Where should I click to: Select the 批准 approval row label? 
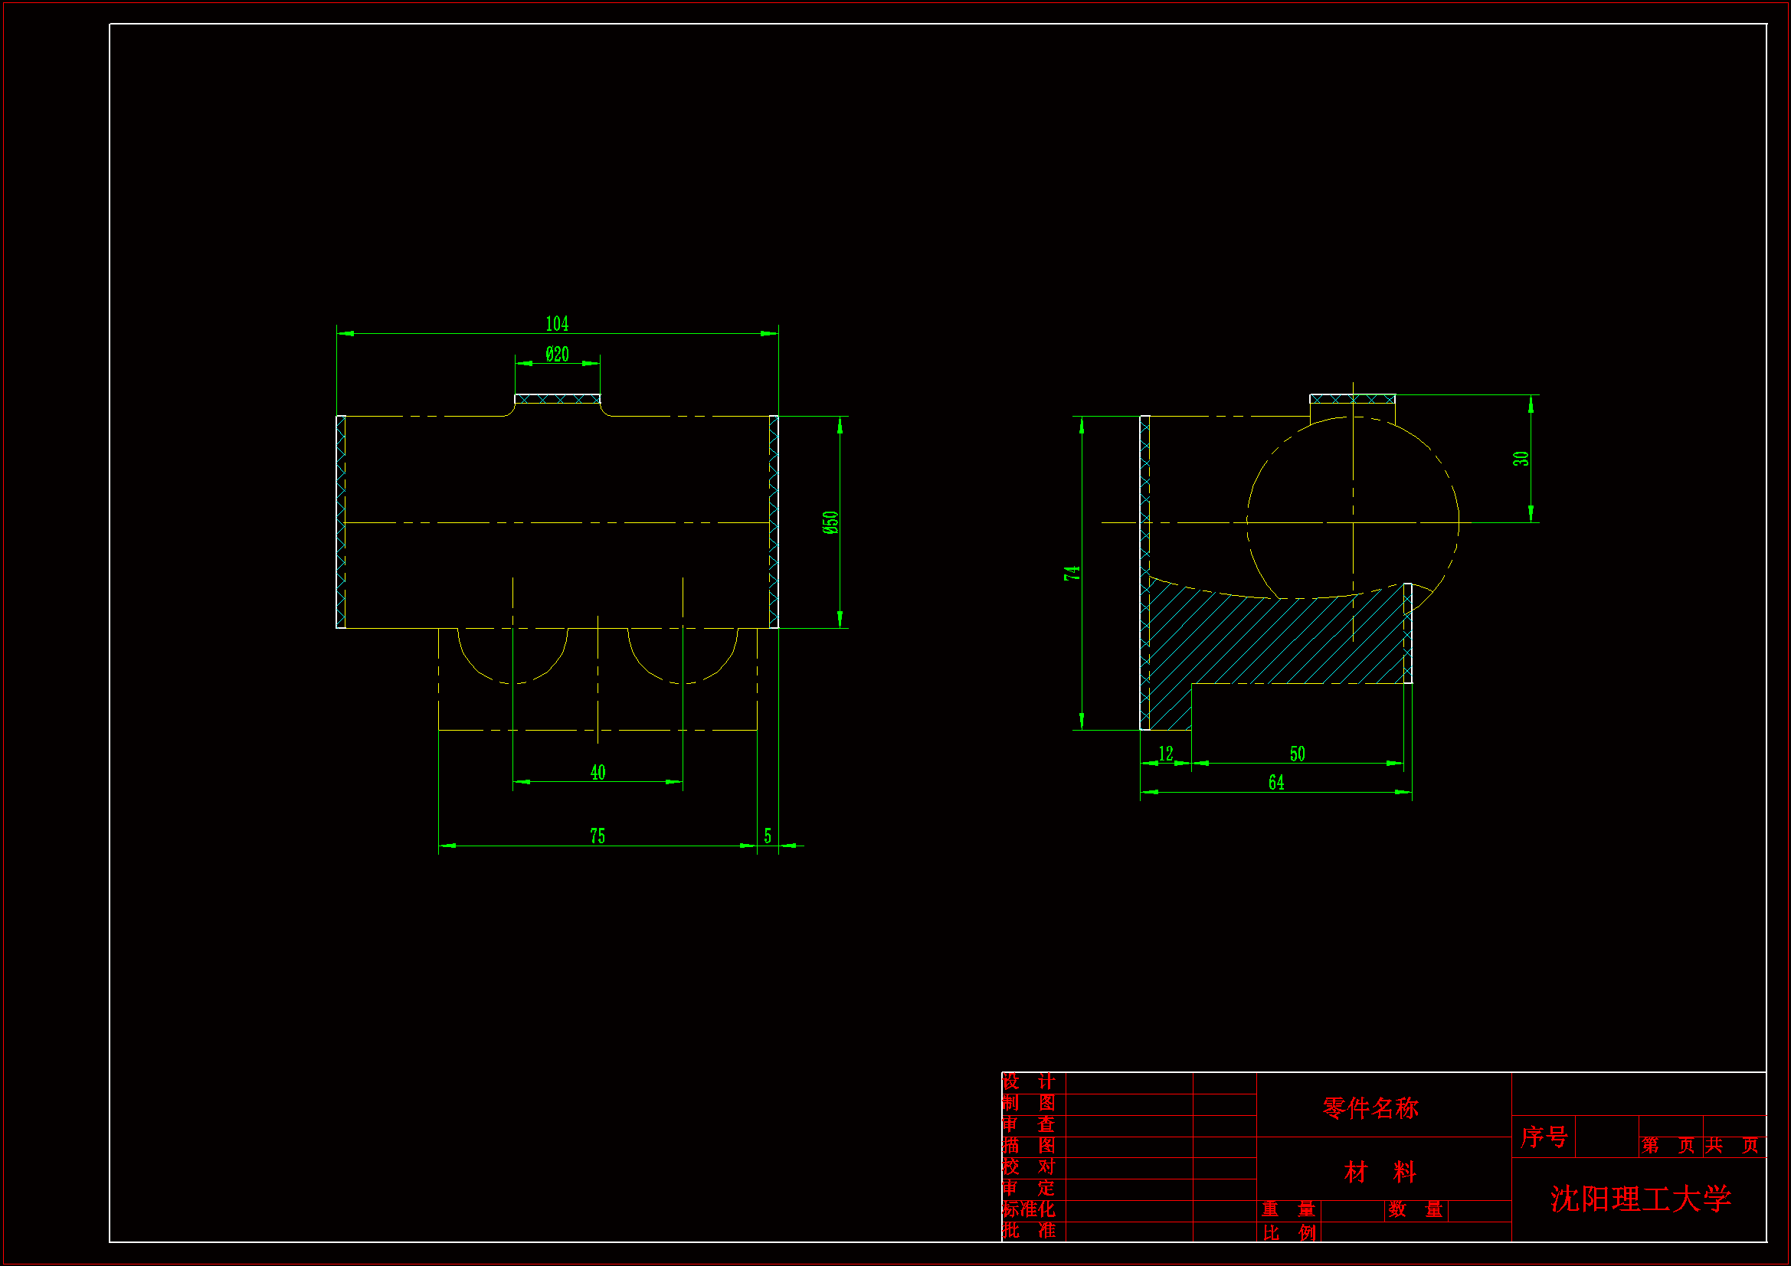coord(1029,1231)
